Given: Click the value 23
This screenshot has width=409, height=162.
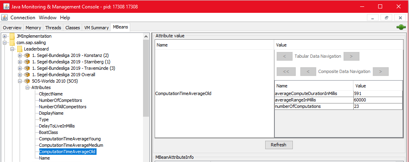Looking at the screenshot, I should click(x=356, y=106).
